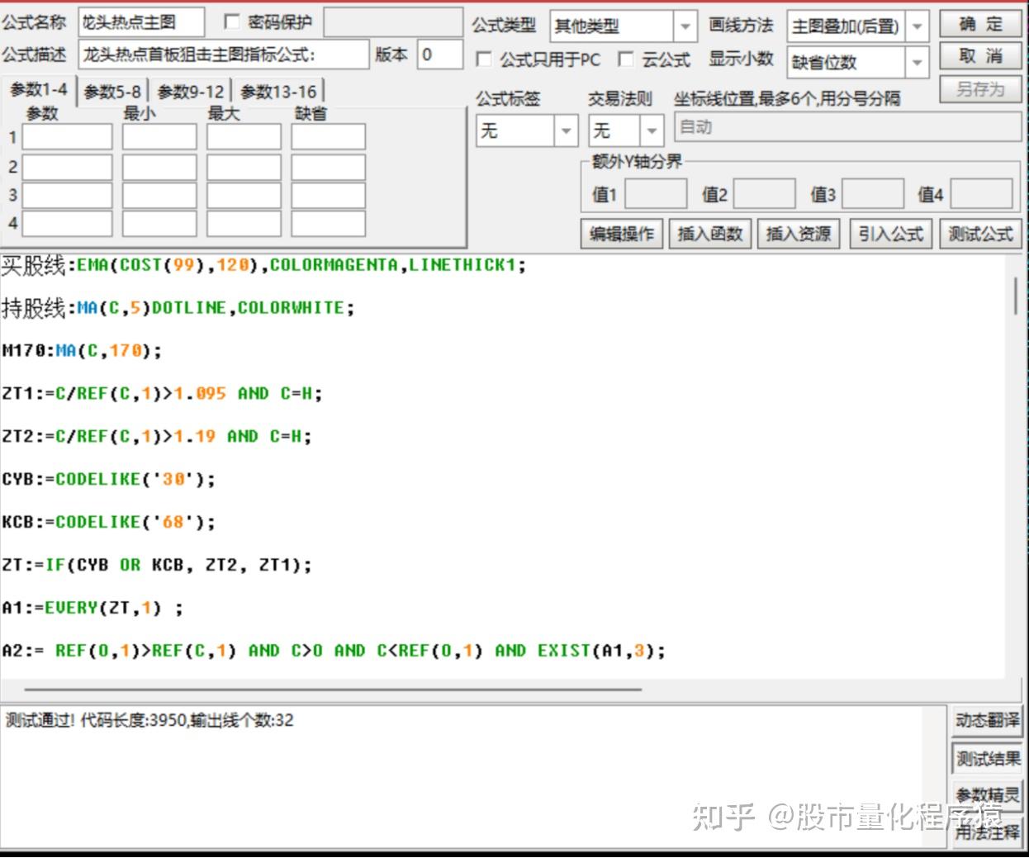Click the 持股线 code line
Image resolution: width=1029 pixels, height=858 pixels.
tap(178, 308)
